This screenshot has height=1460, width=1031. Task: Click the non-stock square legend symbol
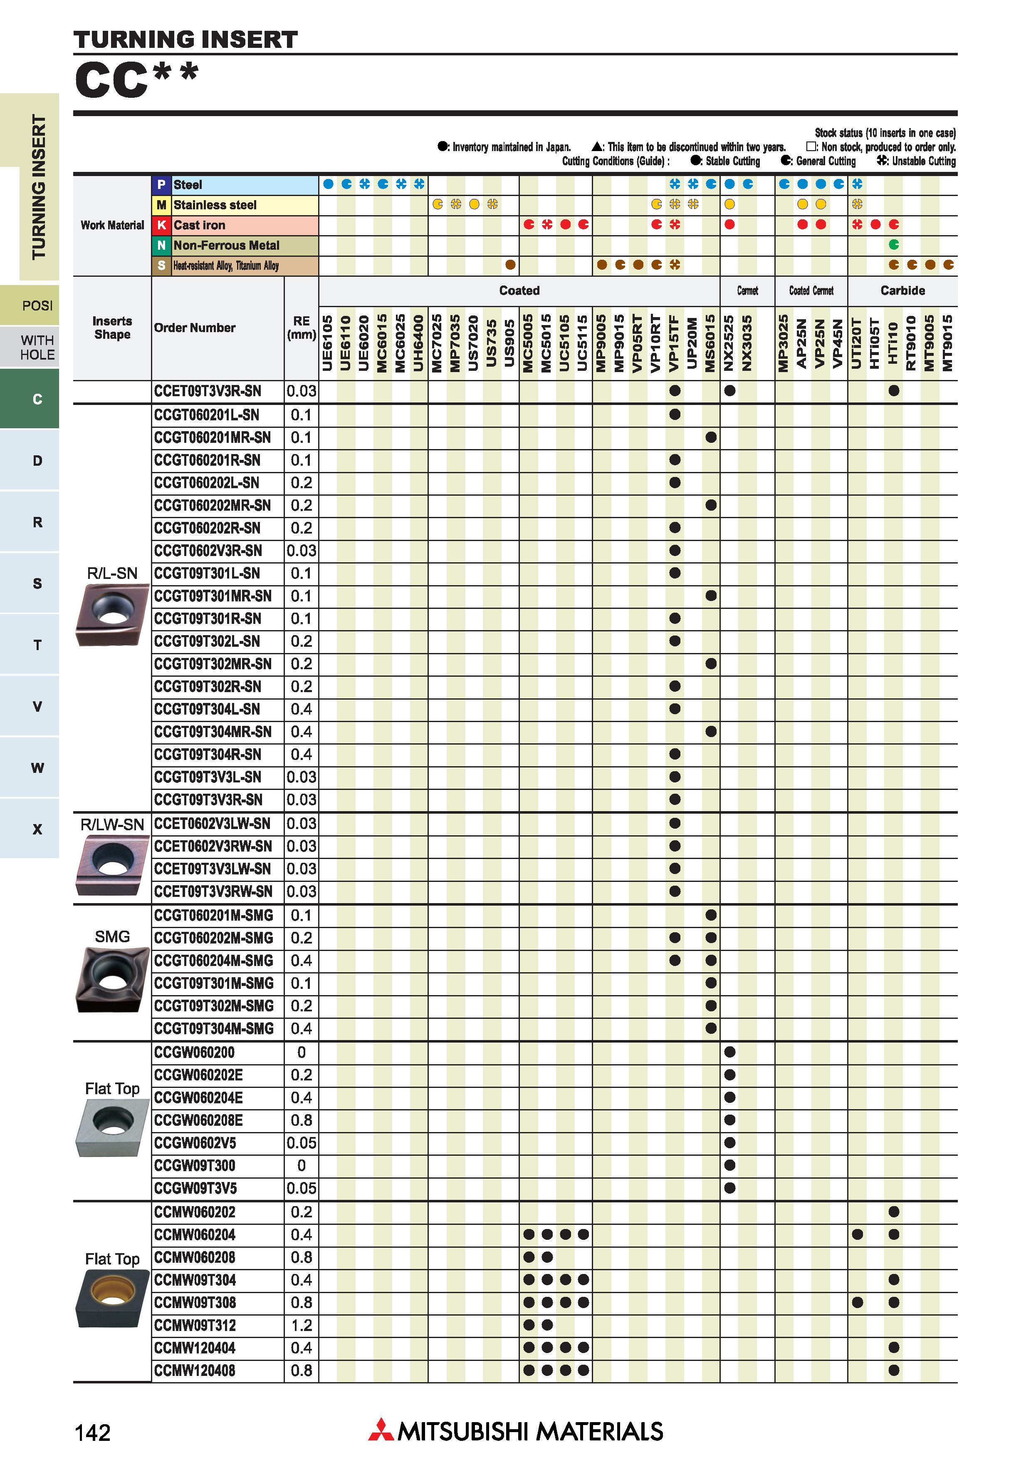(811, 147)
